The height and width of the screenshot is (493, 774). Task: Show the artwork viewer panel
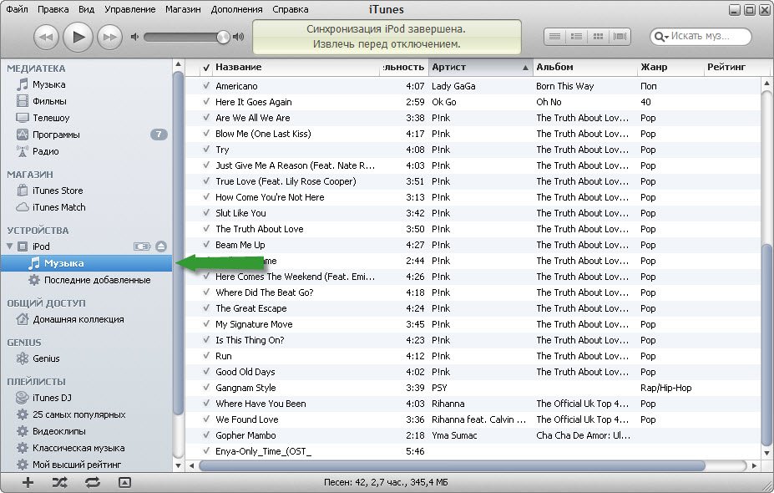(x=124, y=482)
